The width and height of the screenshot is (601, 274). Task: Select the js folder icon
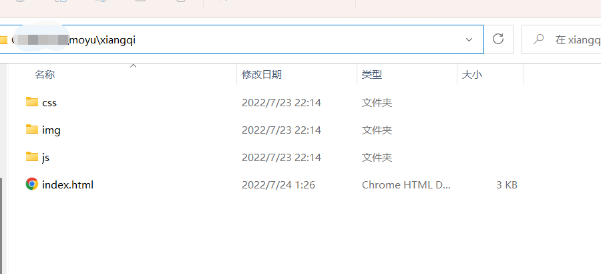tap(32, 157)
